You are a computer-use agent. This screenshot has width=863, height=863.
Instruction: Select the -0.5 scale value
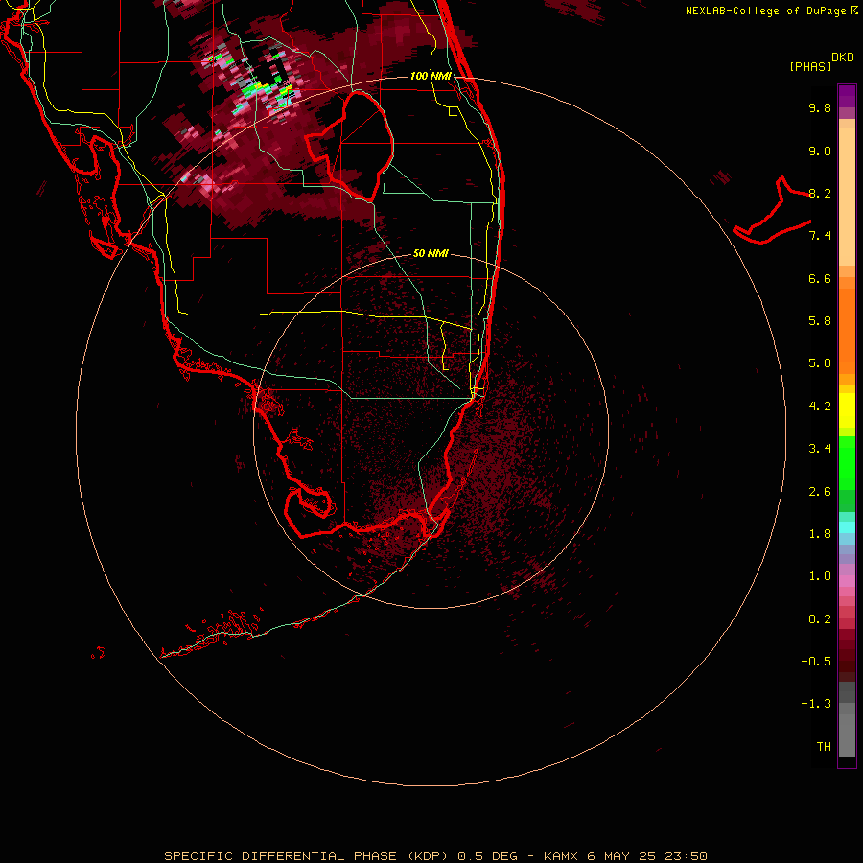pos(816,662)
